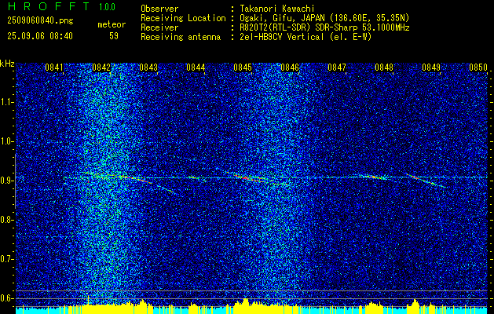Click time marker 0850

pyautogui.click(x=478, y=68)
